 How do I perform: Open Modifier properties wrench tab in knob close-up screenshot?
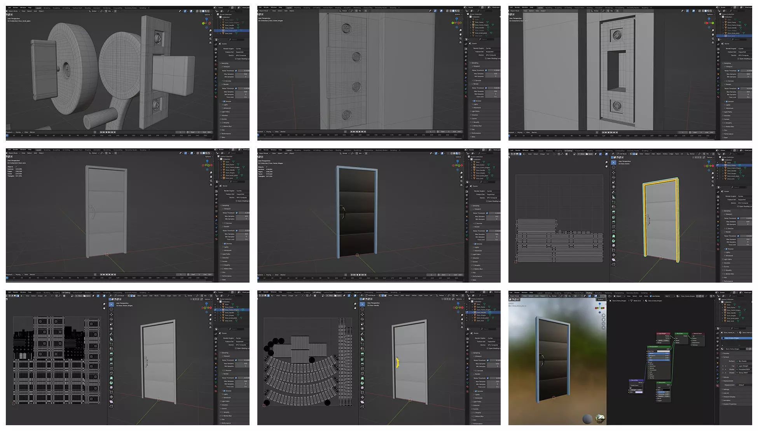pos(216,78)
